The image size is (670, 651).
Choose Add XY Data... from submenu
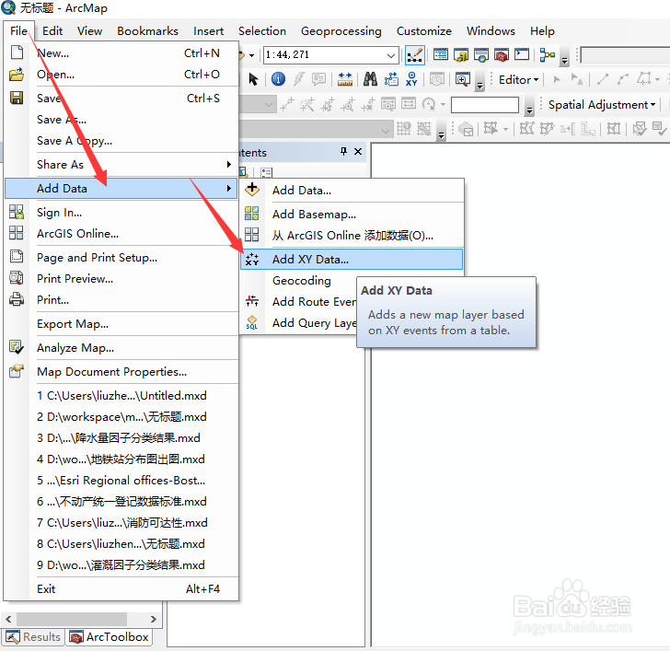352,259
